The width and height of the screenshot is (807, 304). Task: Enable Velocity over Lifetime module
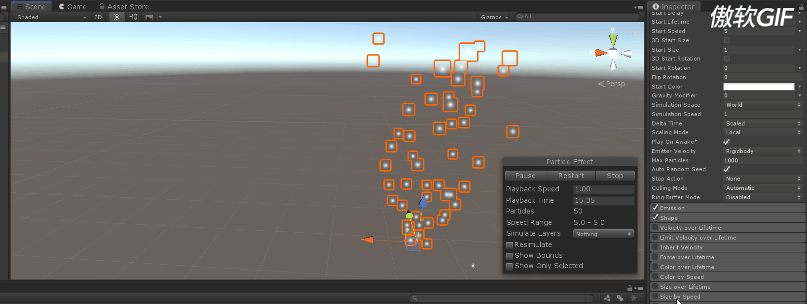[655, 227]
